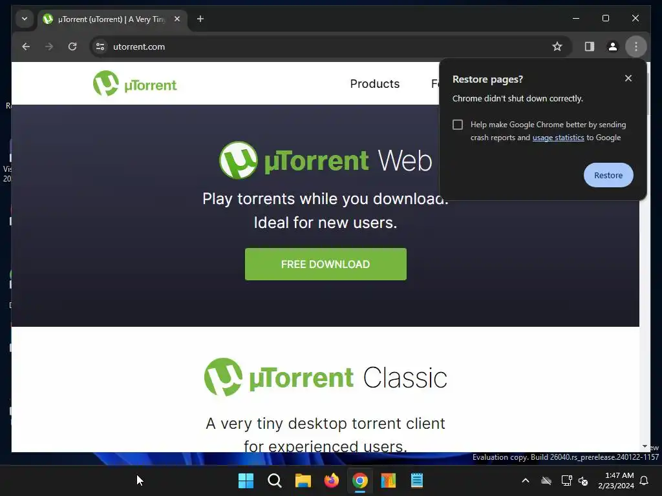The height and width of the screenshot is (496, 662).
Task: Reload the utorrent.com page
Action: coord(72,46)
